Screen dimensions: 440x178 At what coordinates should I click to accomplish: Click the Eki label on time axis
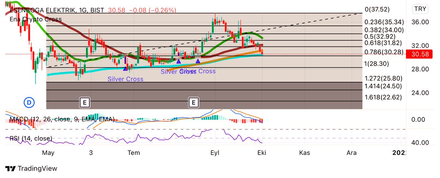(x=261, y=153)
